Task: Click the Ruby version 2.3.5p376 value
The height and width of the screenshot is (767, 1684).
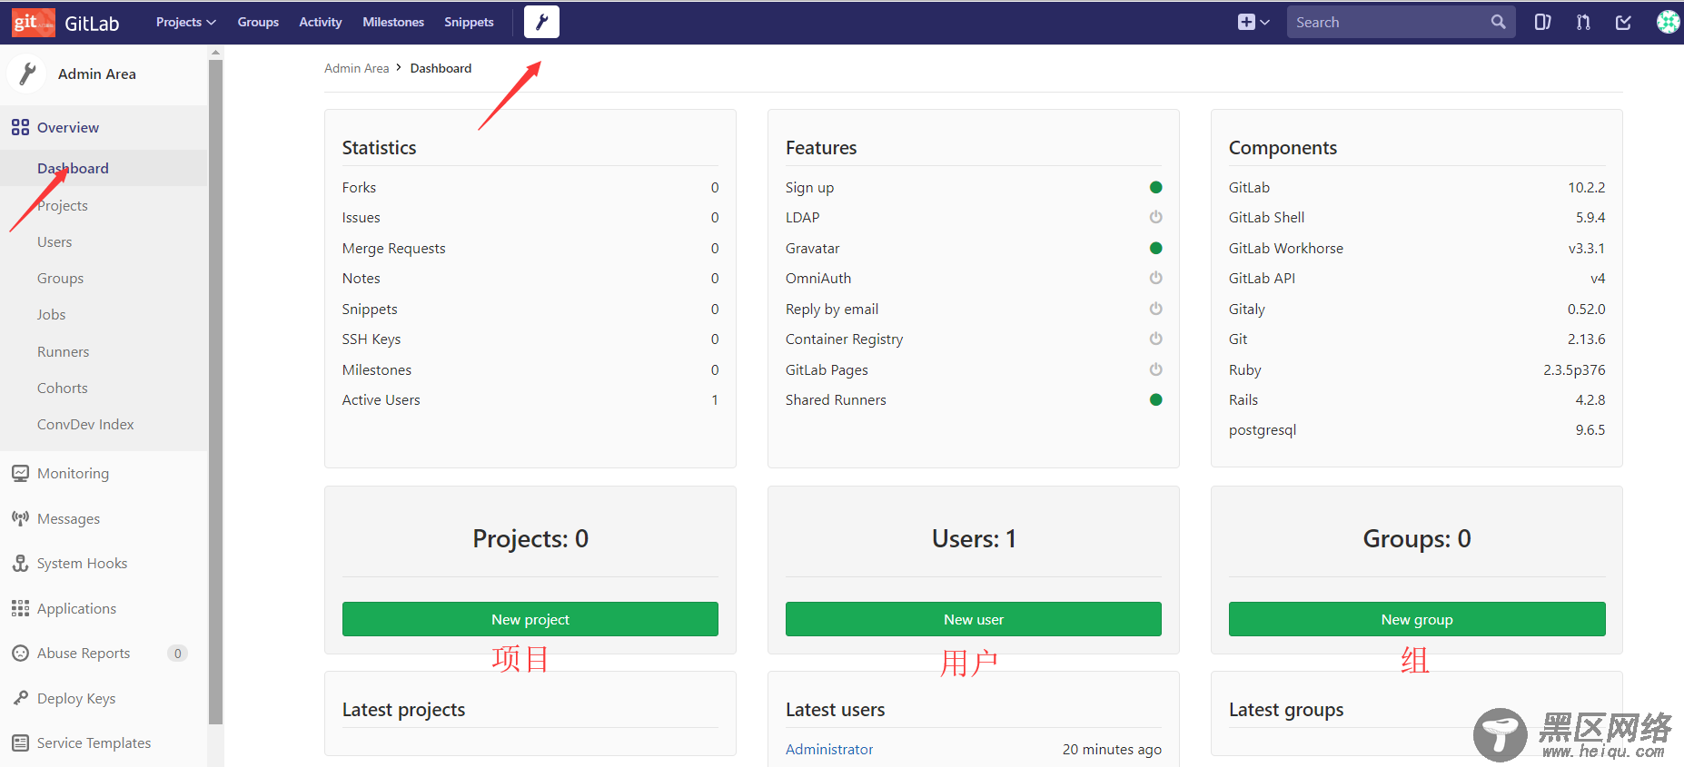Action: [x=1574, y=369]
